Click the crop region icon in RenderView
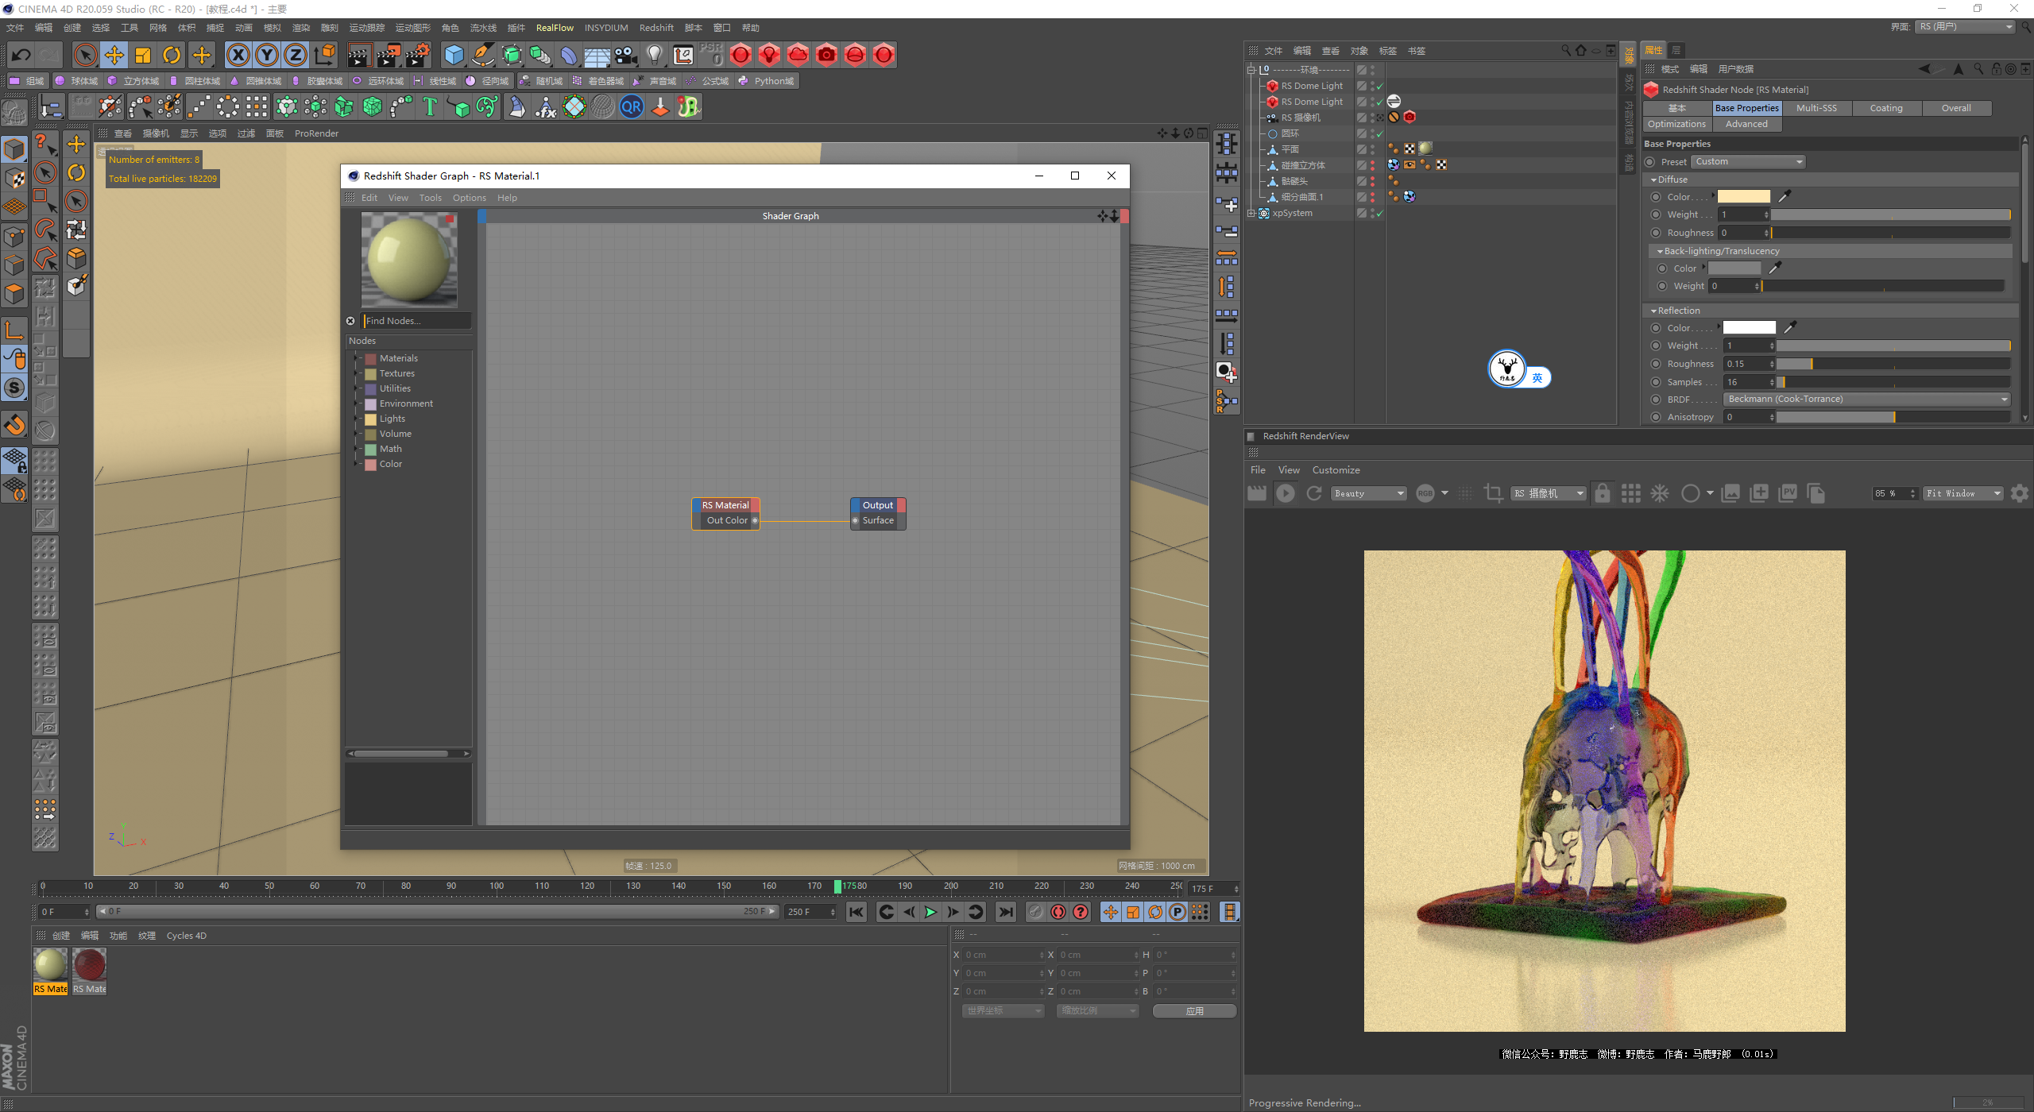2034x1112 pixels. (1493, 493)
